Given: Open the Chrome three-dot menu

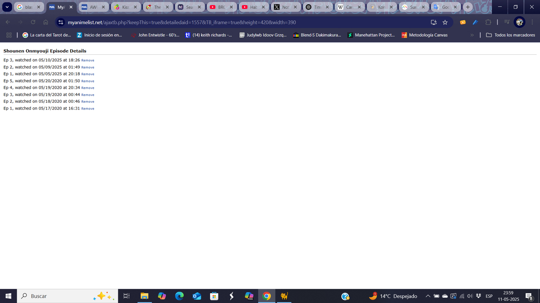Looking at the screenshot, I should click(x=532, y=22).
